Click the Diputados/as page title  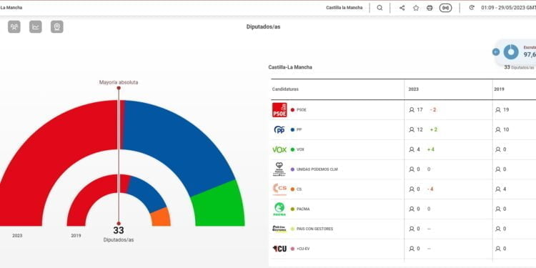tap(263, 26)
